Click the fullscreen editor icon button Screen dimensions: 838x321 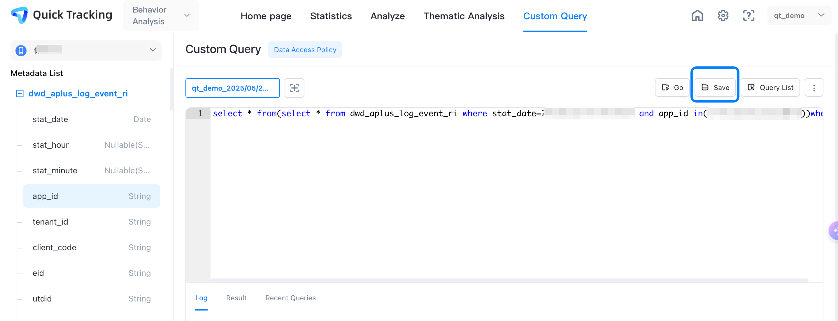(x=294, y=88)
